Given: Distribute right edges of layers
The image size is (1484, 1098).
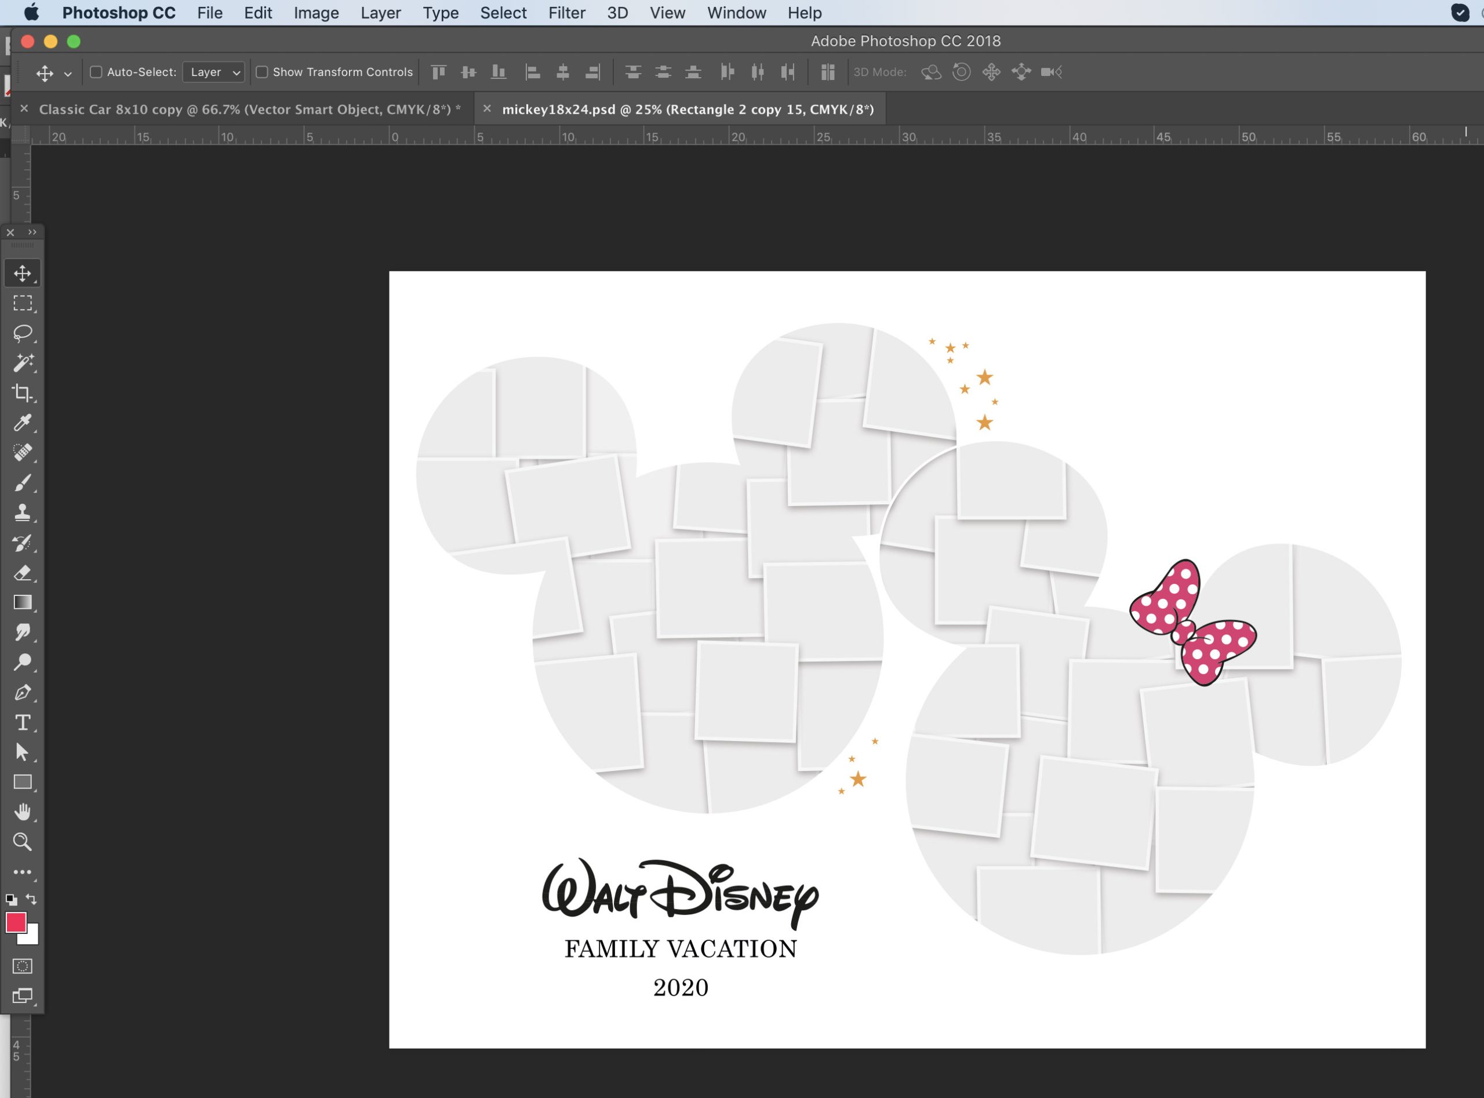Looking at the screenshot, I should coord(788,72).
